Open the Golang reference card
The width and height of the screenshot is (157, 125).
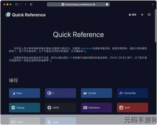click(24, 108)
